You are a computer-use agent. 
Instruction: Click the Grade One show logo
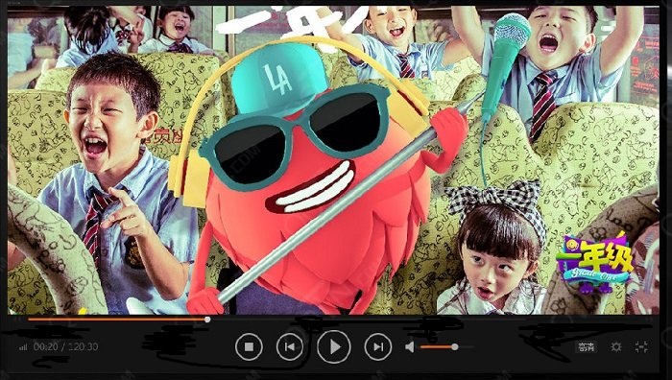[595, 262]
